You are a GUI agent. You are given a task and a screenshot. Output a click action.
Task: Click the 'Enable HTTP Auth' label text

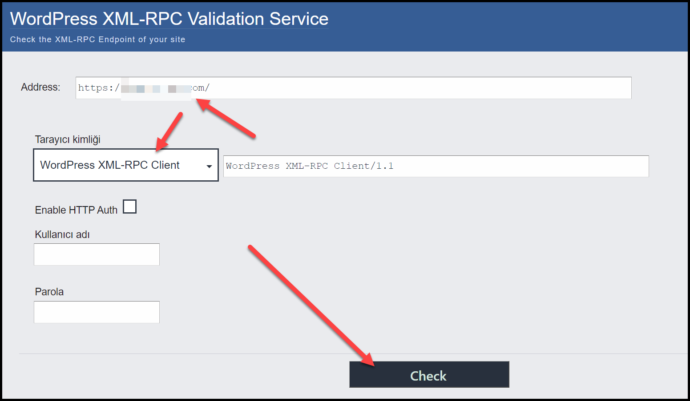(76, 210)
